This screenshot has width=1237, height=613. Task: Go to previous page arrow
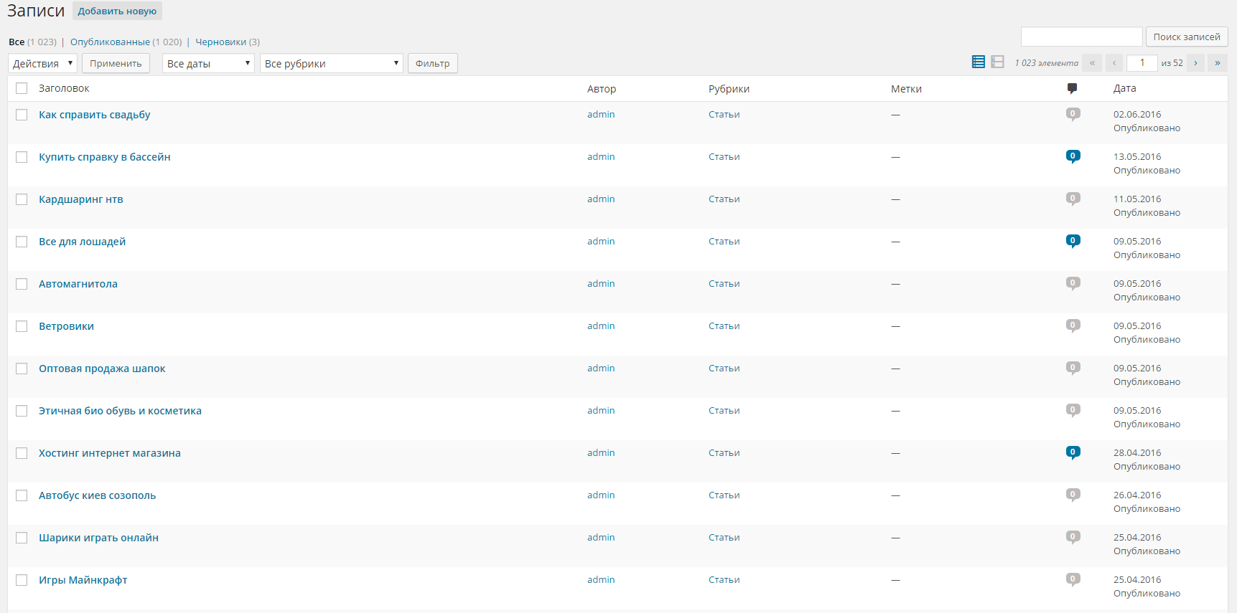coord(1114,63)
